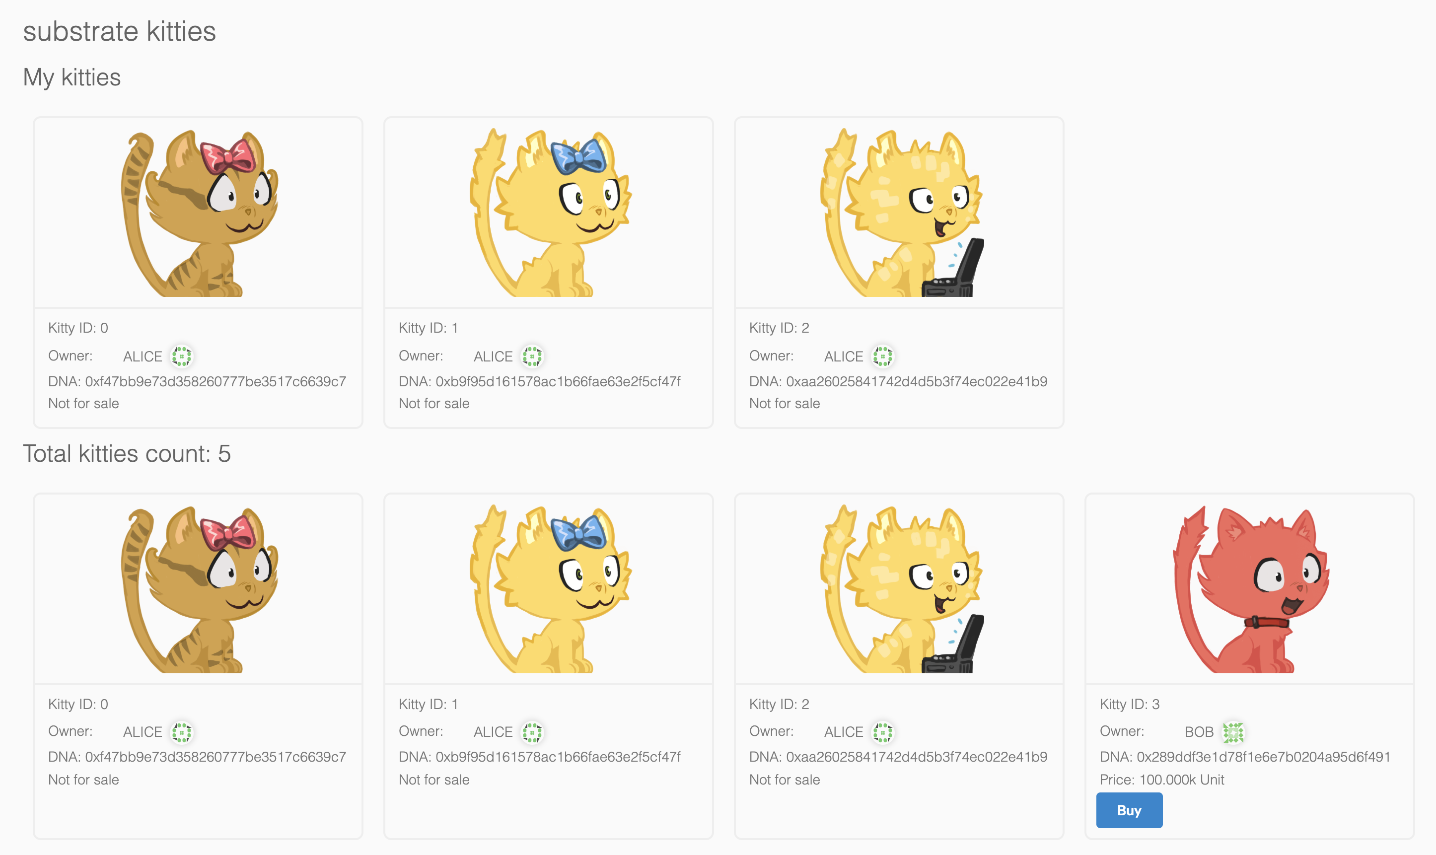Click the brown tabby kitty image in My kitties
1436x855 pixels.
point(198,213)
